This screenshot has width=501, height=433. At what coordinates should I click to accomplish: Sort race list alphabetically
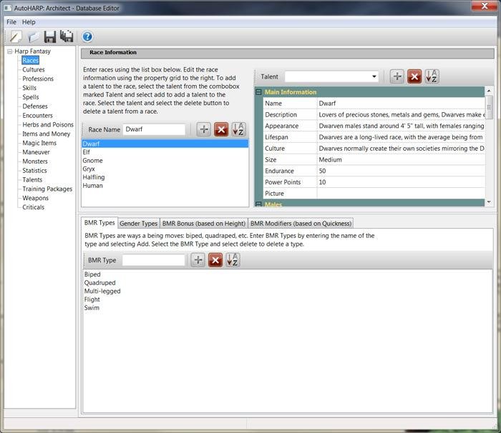click(238, 129)
